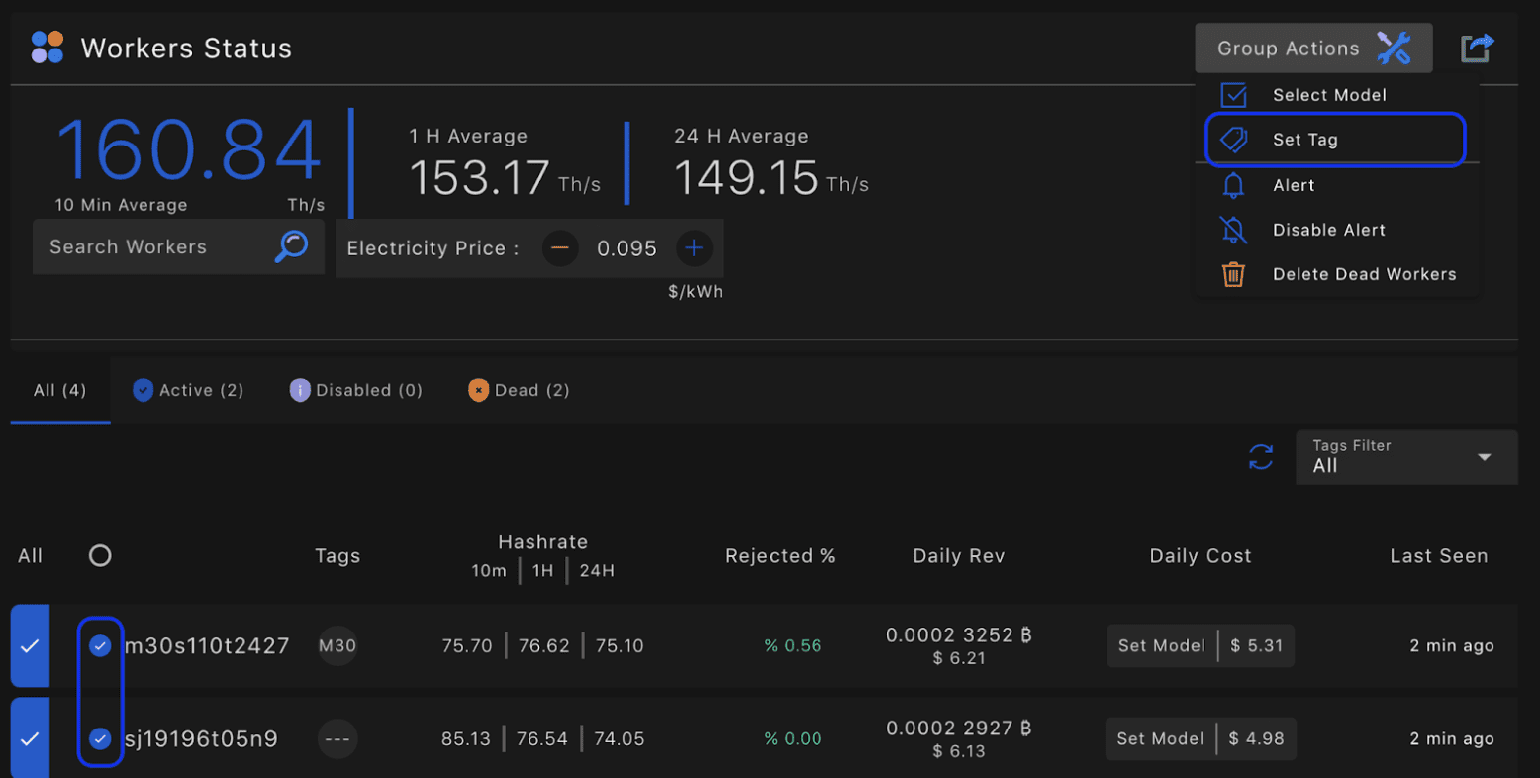Open the Dead (2) tab
The width and height of the screenshot is (1540, 778).
pos(518,389)
